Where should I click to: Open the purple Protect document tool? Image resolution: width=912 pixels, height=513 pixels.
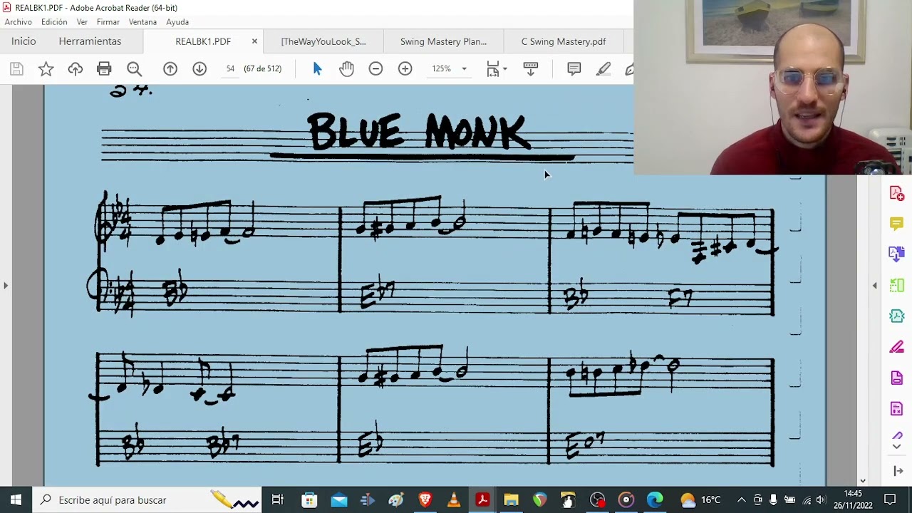(x=897, y=378)
